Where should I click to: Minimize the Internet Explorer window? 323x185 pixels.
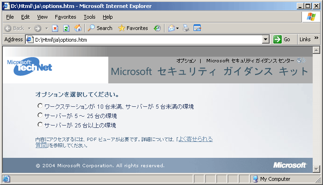[x=300, y=6]
